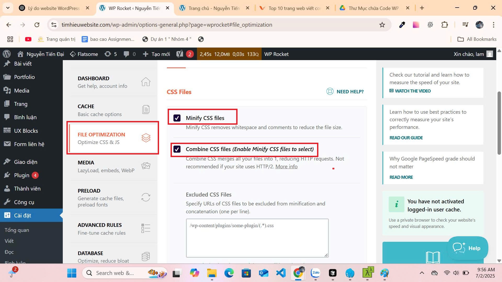The height and width of the screenshot is (282, 502).
Task: Click the Yoast SEO icon in admin bar
Action: 180,54
